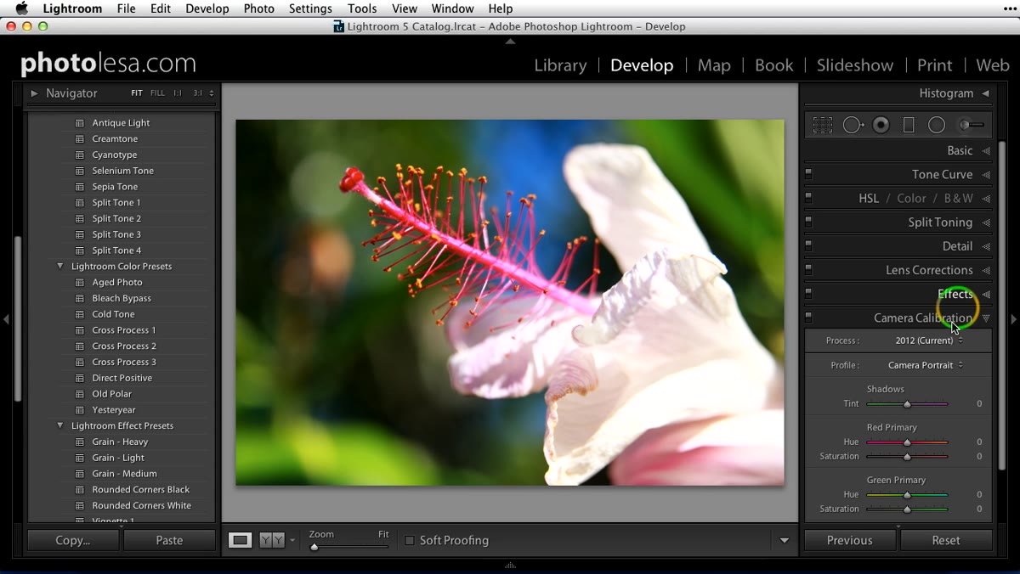Open the Settings menu
The width and height of the screenshot is (1020, 574).
click(310, 8)
